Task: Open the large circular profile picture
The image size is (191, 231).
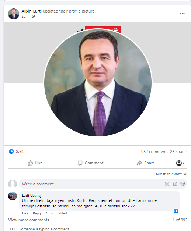Action: click(98, 82)
